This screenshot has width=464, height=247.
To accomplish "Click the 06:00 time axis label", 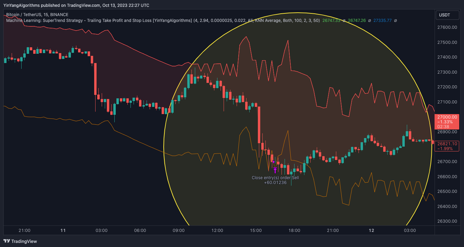I will tap(140, 230).
